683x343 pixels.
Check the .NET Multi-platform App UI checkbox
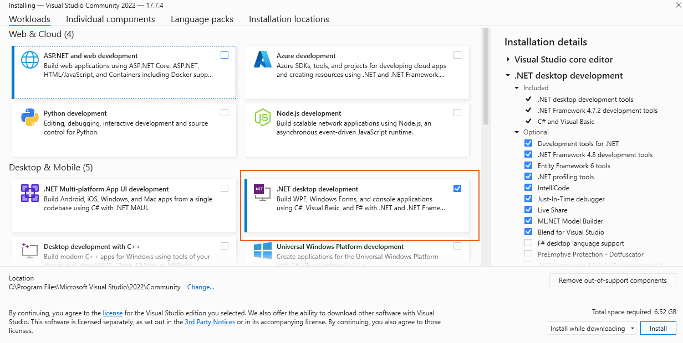click(225, 188)
